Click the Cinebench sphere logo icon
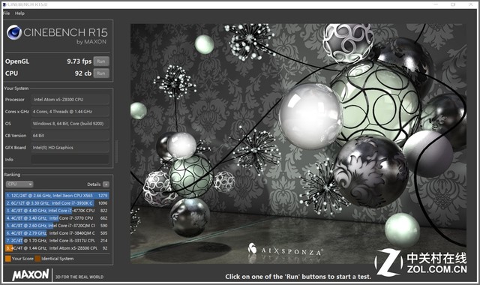This screenshot has width=480, height=285. (14, 32)
